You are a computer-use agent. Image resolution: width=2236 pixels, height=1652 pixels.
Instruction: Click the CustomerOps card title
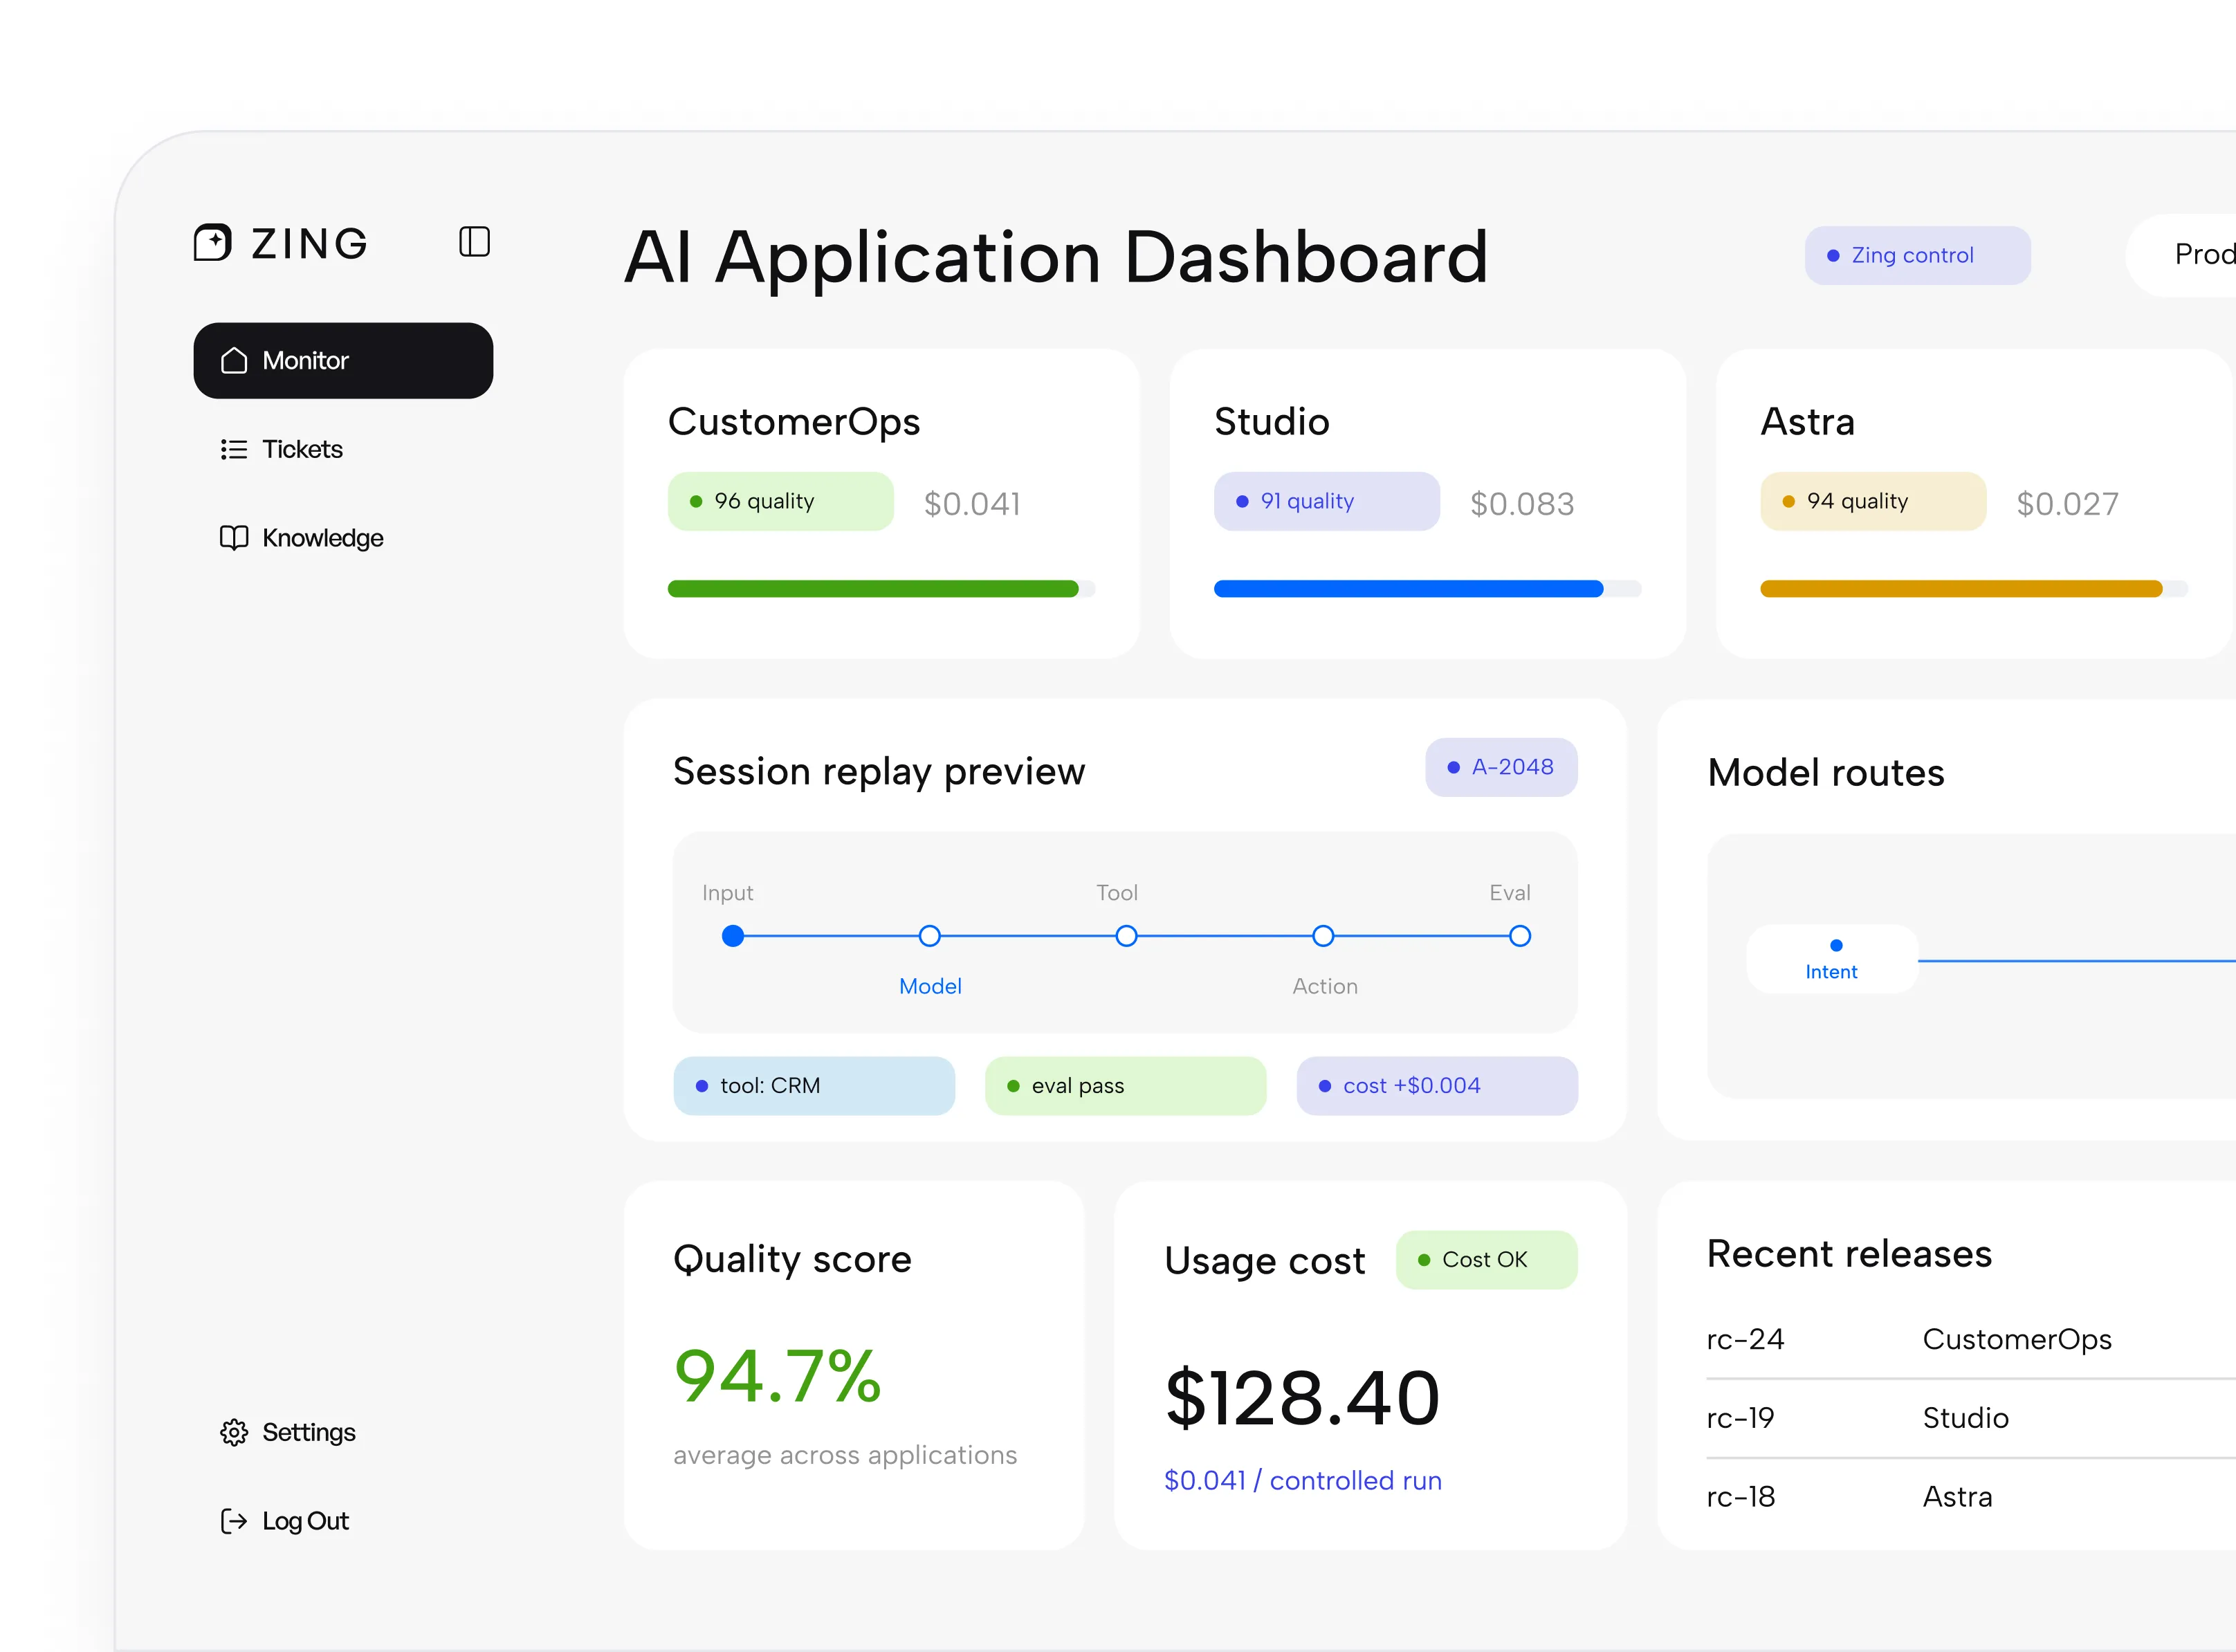794,422
